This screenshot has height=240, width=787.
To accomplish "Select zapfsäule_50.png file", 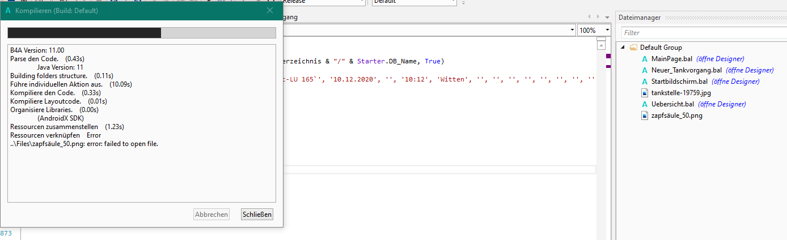I will [676, 115].
